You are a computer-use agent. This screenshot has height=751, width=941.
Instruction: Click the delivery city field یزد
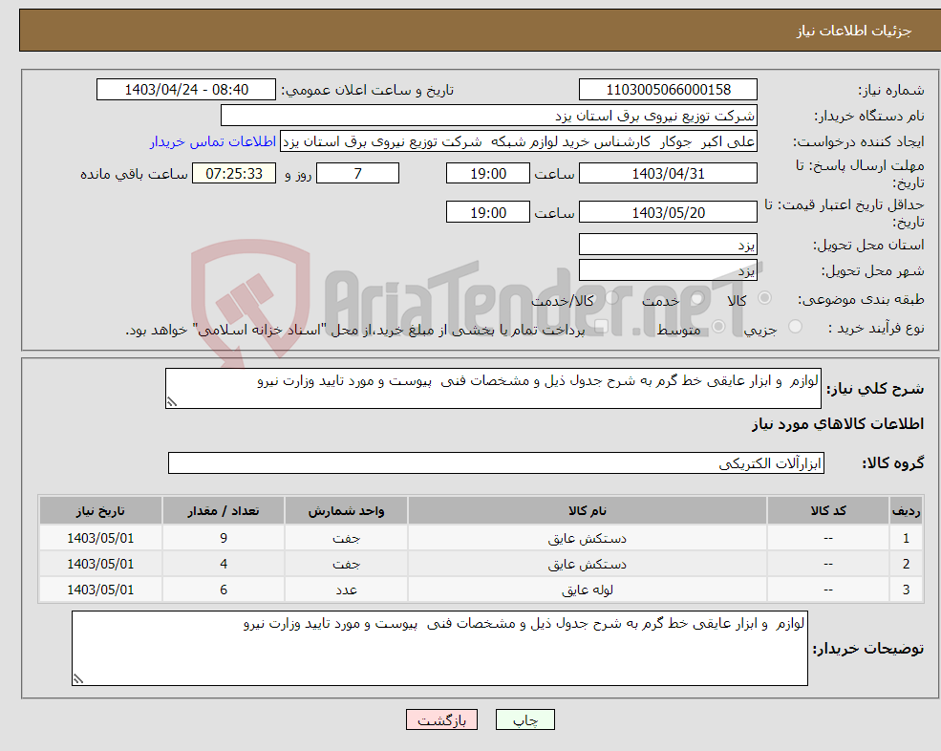668,270
